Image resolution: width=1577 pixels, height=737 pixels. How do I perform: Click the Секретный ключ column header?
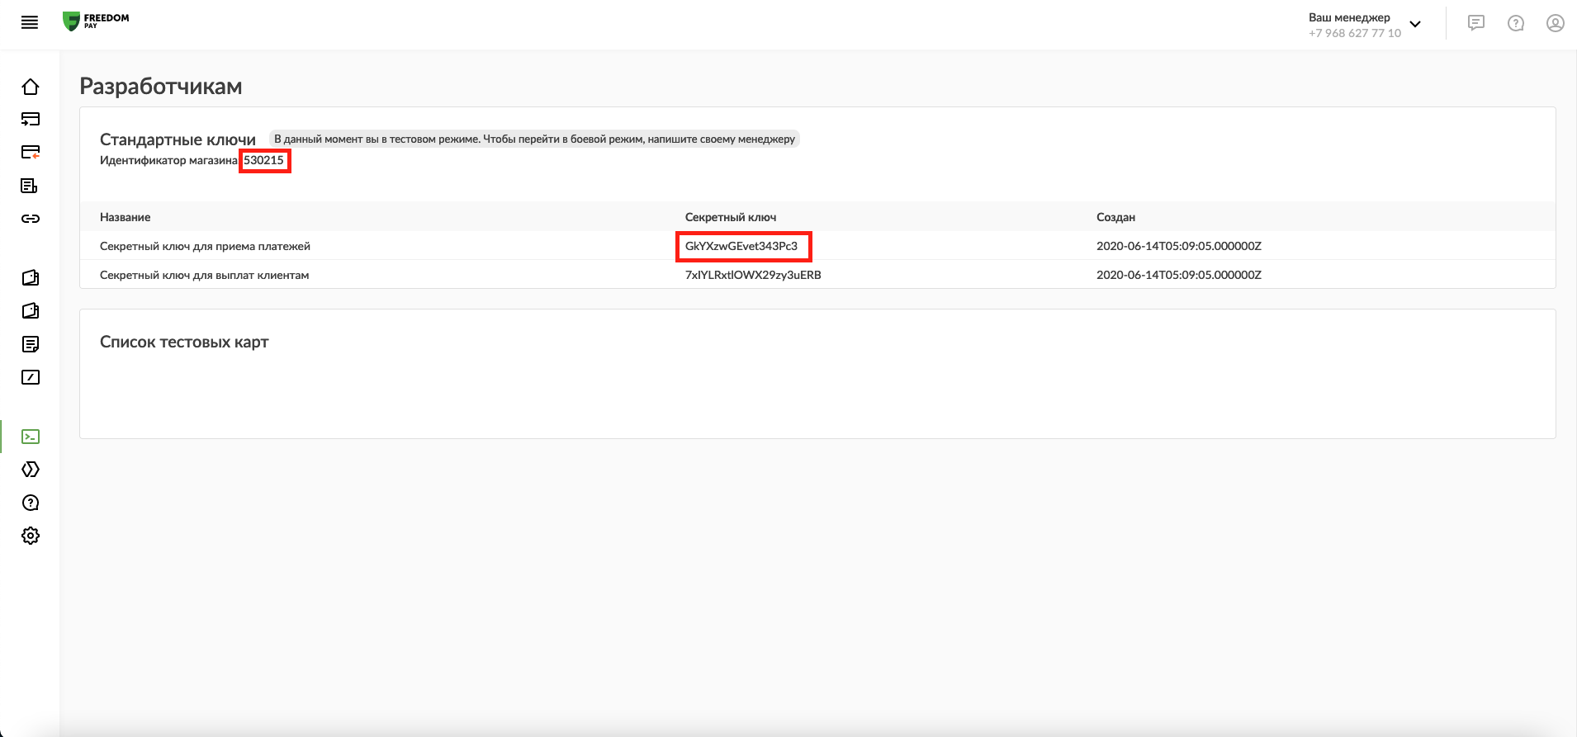731,217
